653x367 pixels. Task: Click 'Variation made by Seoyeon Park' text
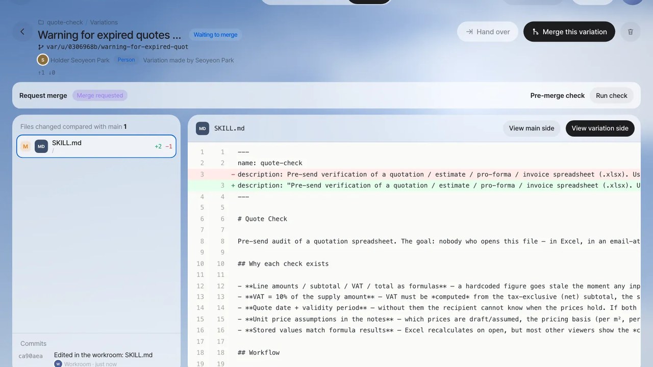coord(188,60)
